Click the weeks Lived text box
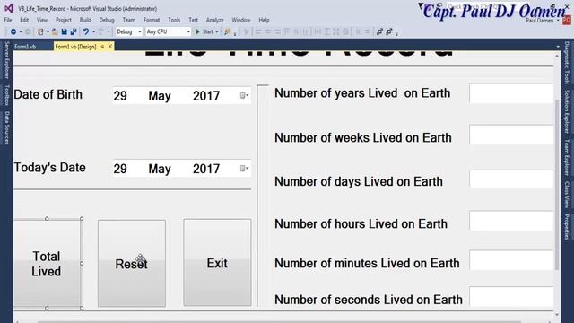The width and height of the screenshot is (574, 323). [511, 135]
